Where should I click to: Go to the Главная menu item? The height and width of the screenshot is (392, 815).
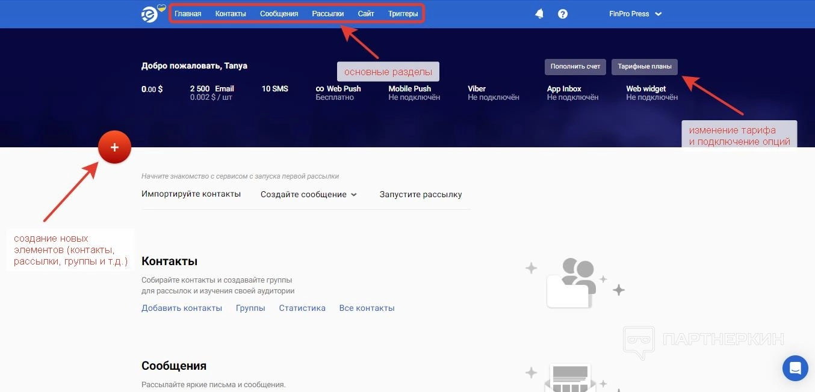point(188,14)
